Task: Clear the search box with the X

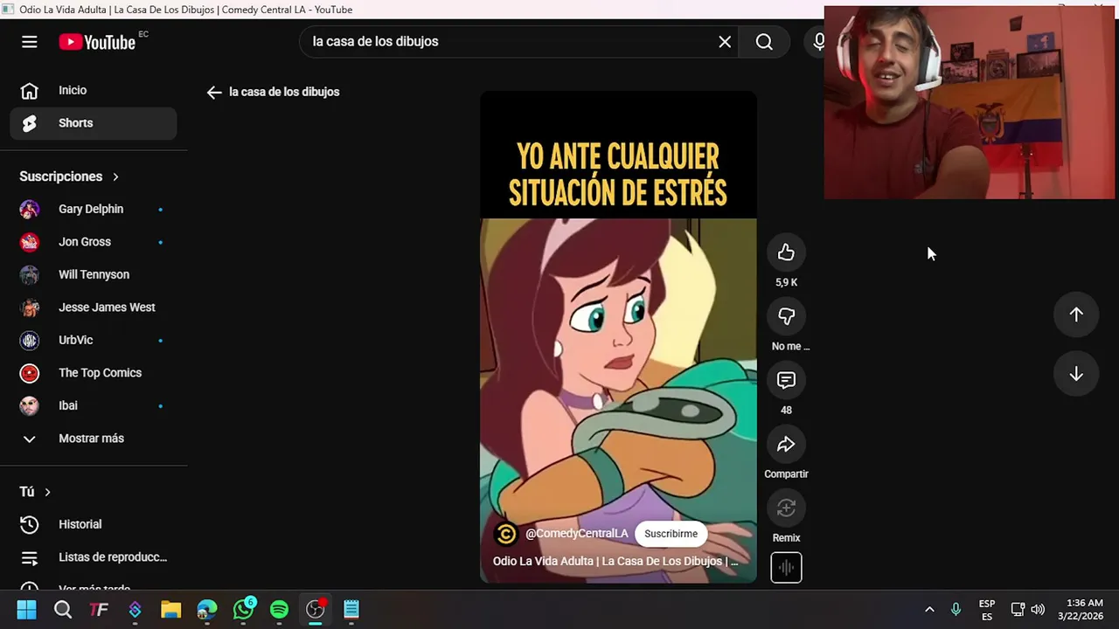Action: point(725,42)
